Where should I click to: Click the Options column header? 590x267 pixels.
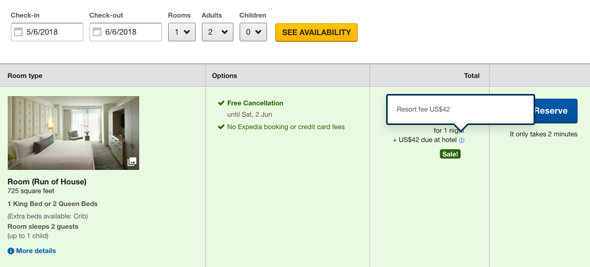click(225, 76)
